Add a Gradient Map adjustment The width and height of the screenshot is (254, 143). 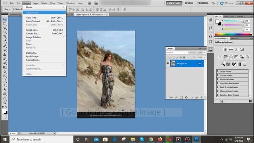point(239,64)
